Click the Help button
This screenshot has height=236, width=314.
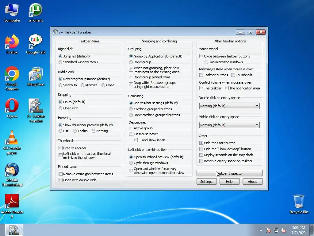click(x=229, y=182)
